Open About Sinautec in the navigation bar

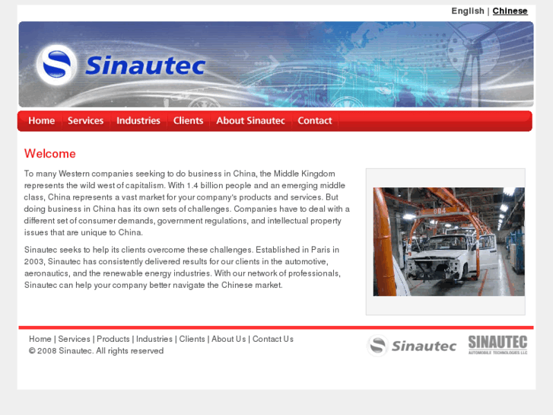tap(250, 121)
